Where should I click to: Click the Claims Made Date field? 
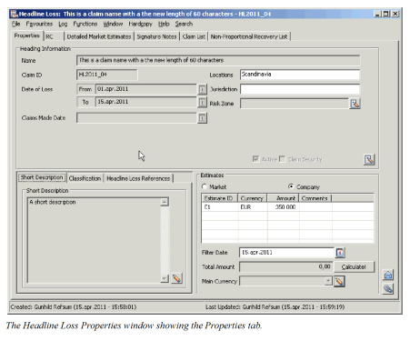point(137,118)
